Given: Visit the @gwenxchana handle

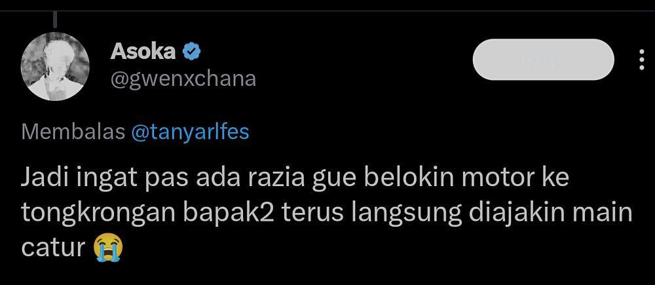Looking at the screenshot, I should 183,79.
